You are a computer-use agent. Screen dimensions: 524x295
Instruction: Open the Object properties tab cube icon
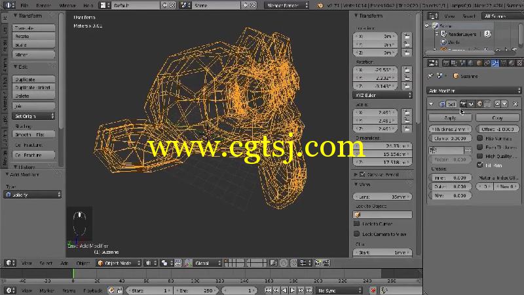pyautogui.click(x=479, y=63)
